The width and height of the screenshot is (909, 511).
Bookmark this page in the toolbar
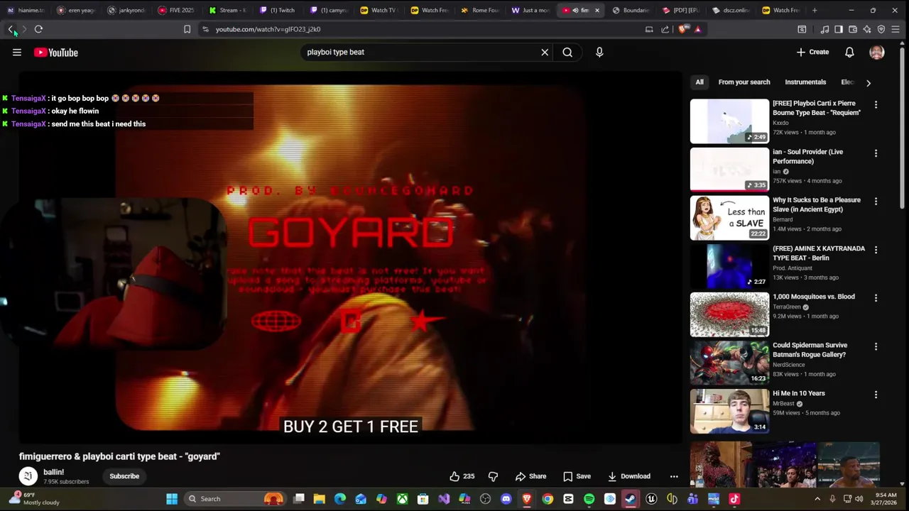coord(187,29)
